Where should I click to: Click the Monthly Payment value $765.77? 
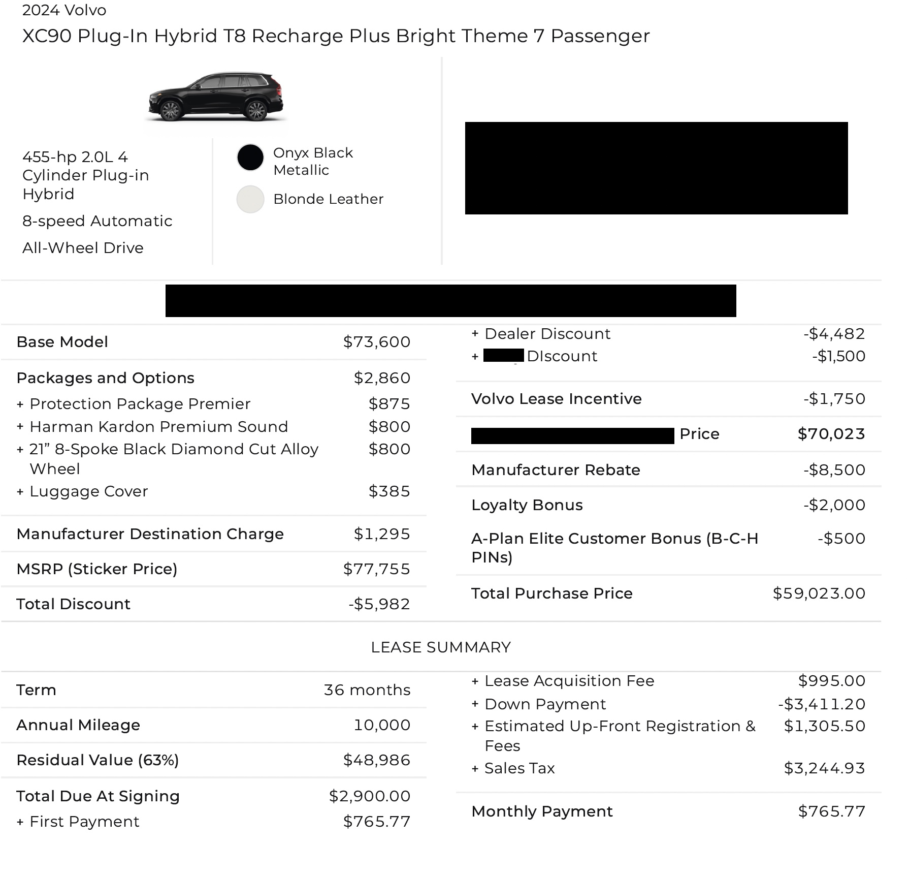[x=832, y=811]
